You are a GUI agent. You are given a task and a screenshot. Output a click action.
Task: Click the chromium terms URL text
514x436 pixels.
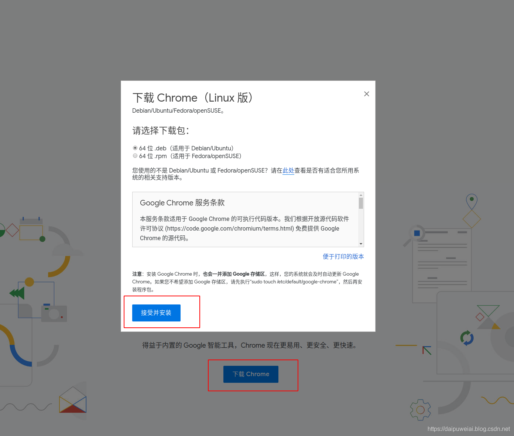coord(230,228)
